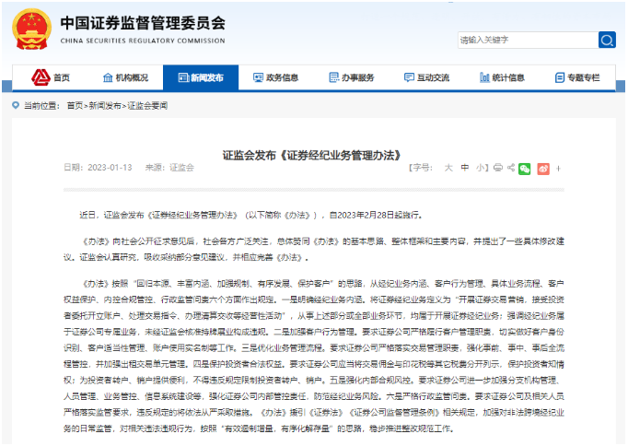Screen dimensions: 628x446
Task: Click the article title 证监会发布《证券经纪业务管理办法》
Action: tap(312, 155)
